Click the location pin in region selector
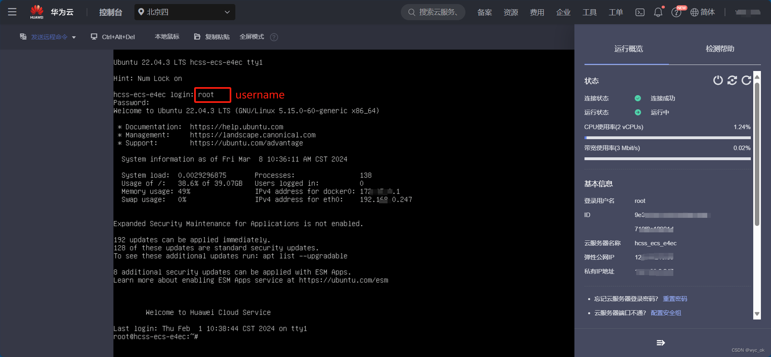The height and width of the screenshot is (357, 771). 141,12
